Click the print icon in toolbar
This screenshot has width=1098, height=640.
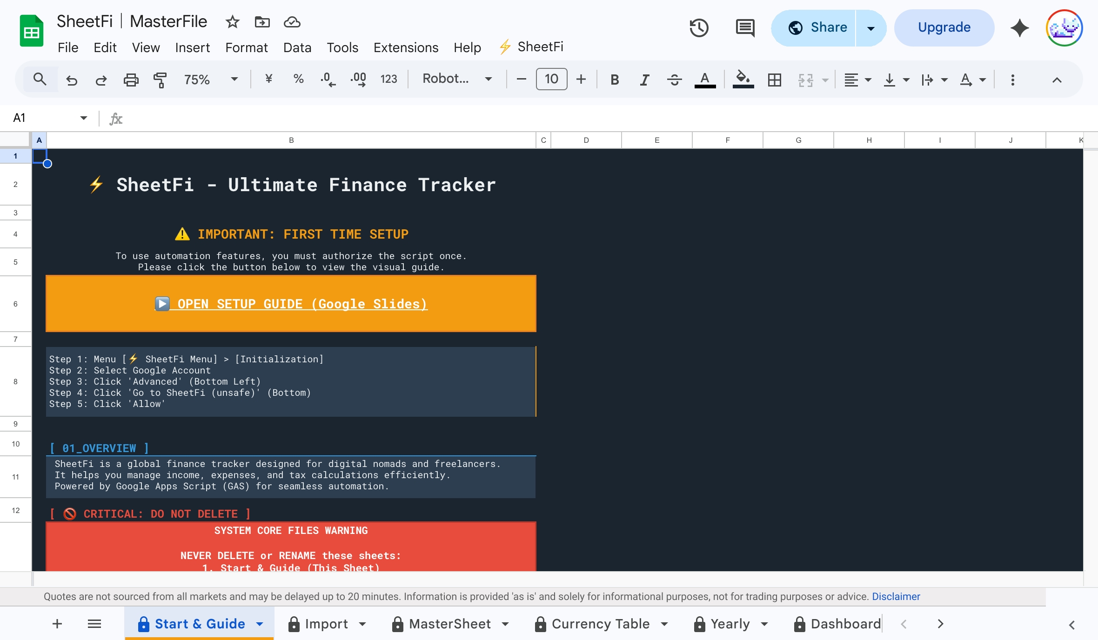click(131, 80)
